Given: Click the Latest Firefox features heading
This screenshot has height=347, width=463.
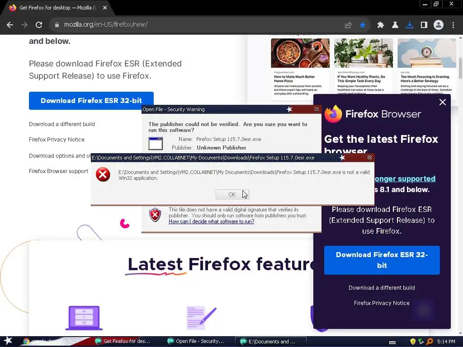Looking at the screenshot, I should click(222, 264).
